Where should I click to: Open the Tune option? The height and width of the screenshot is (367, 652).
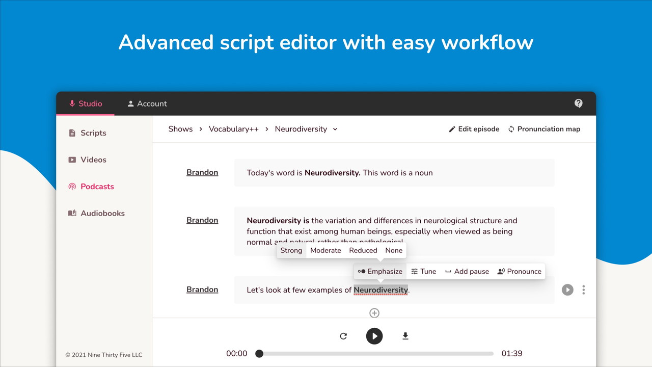point(423,271)
